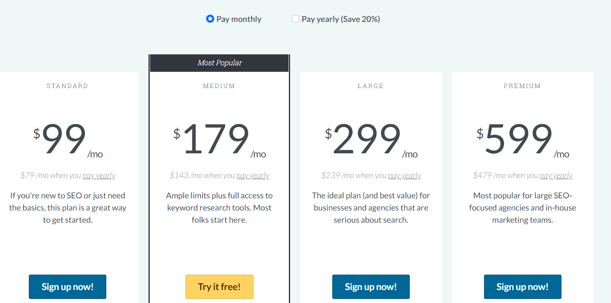Click pay yearly link beside $479/mo
The width and height of the screenshot is (611, 303).
click(556, 176)
